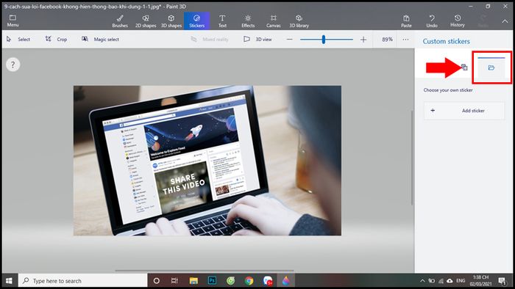Open the 3D shapes tool
The width and height of the screenshot is (515, 289).
click(x=171, y=21)
